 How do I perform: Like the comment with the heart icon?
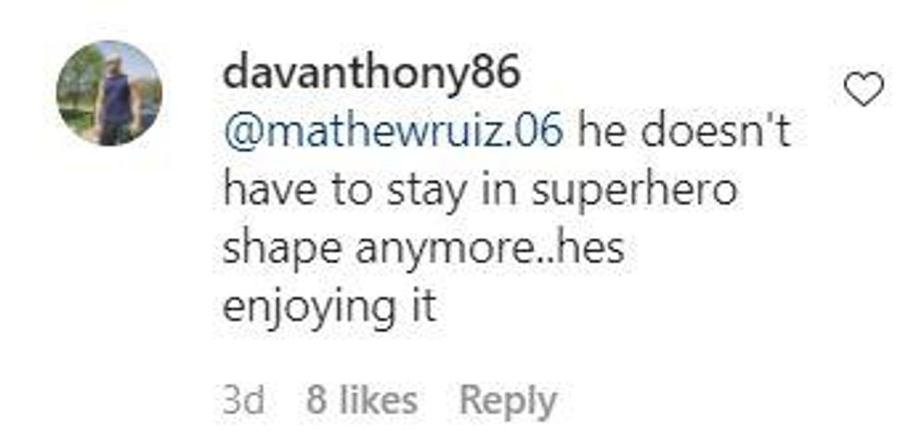863,91
